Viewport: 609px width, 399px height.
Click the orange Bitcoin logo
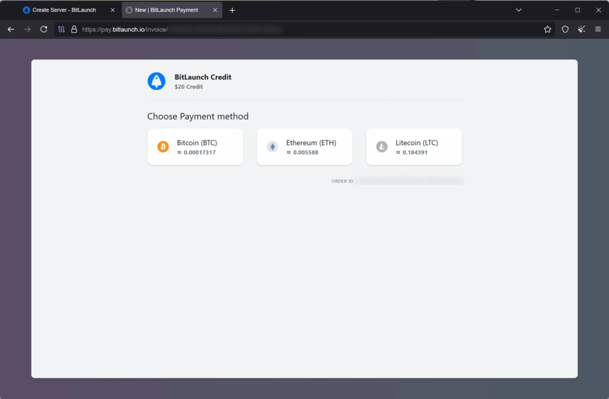tap(163, 147)
